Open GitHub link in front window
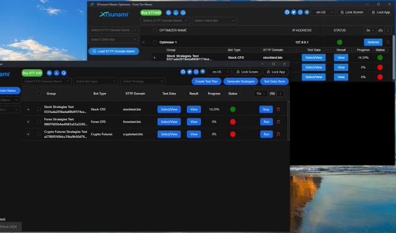This screenshot has height=233, width=396. (183, 72)
